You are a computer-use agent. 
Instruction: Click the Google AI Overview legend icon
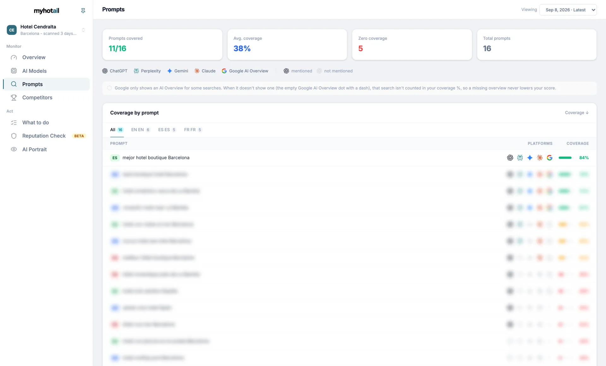[224, 71]
